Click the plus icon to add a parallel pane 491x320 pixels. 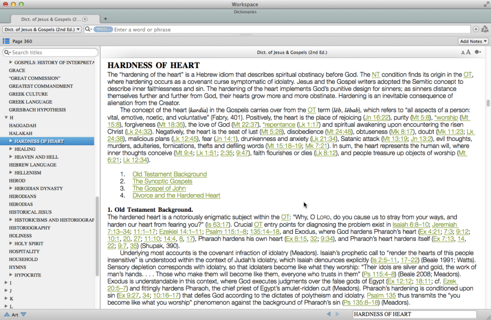point(475,29)
